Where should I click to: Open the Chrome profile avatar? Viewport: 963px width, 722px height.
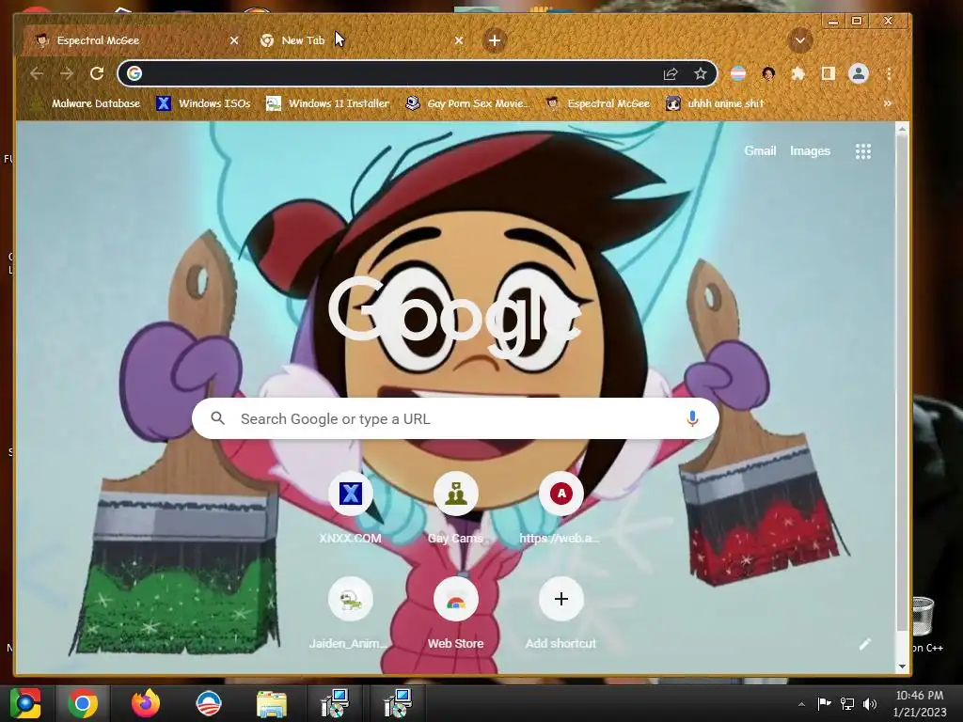[x=858, y=73]
